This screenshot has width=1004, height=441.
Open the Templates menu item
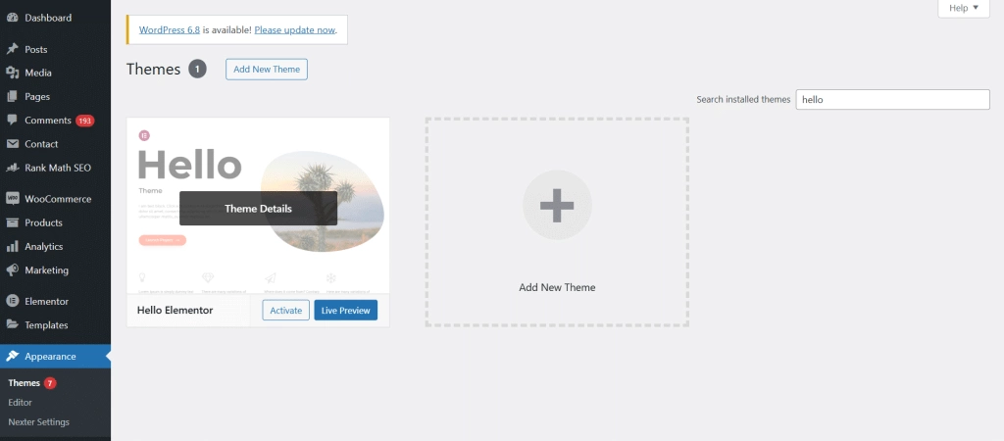point(46,325)
